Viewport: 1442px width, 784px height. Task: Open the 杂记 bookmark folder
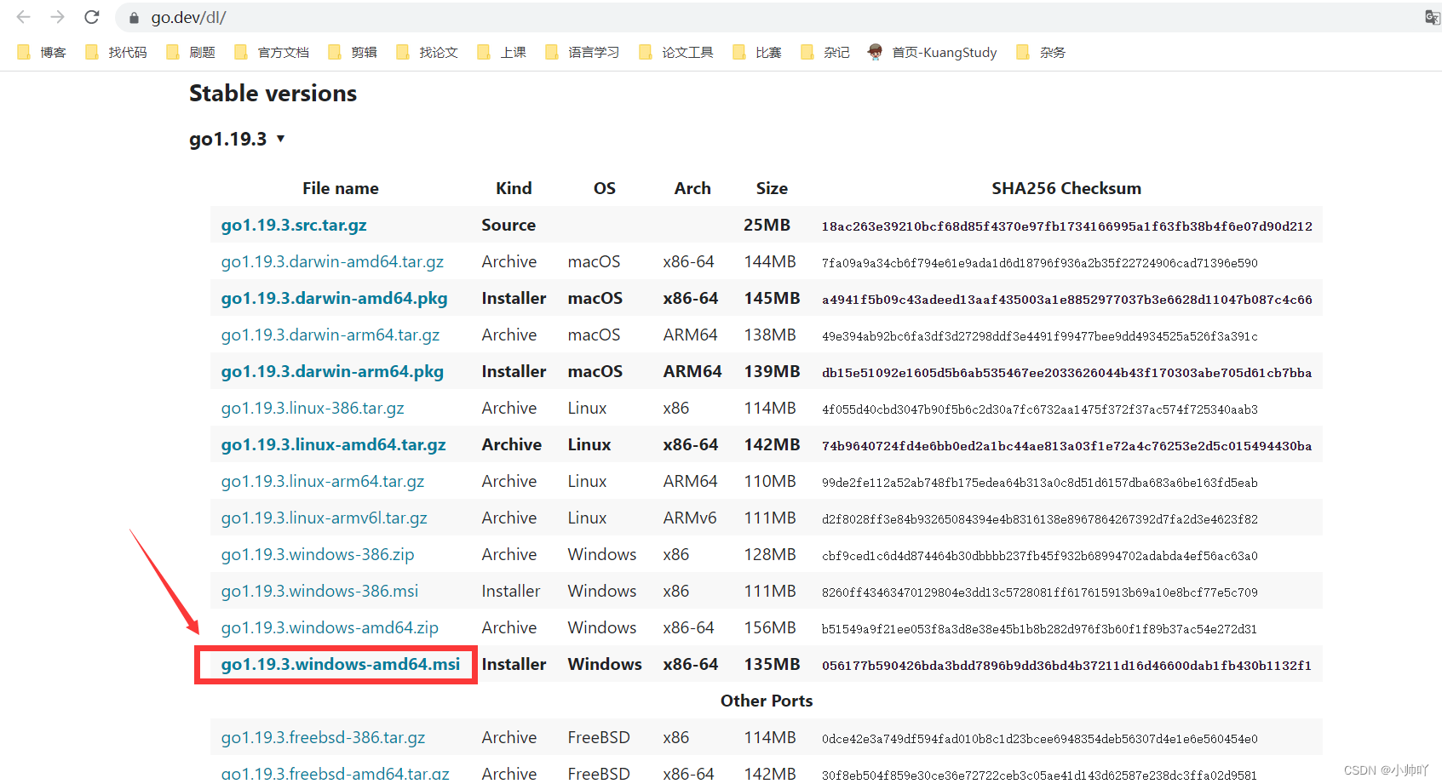825,52
